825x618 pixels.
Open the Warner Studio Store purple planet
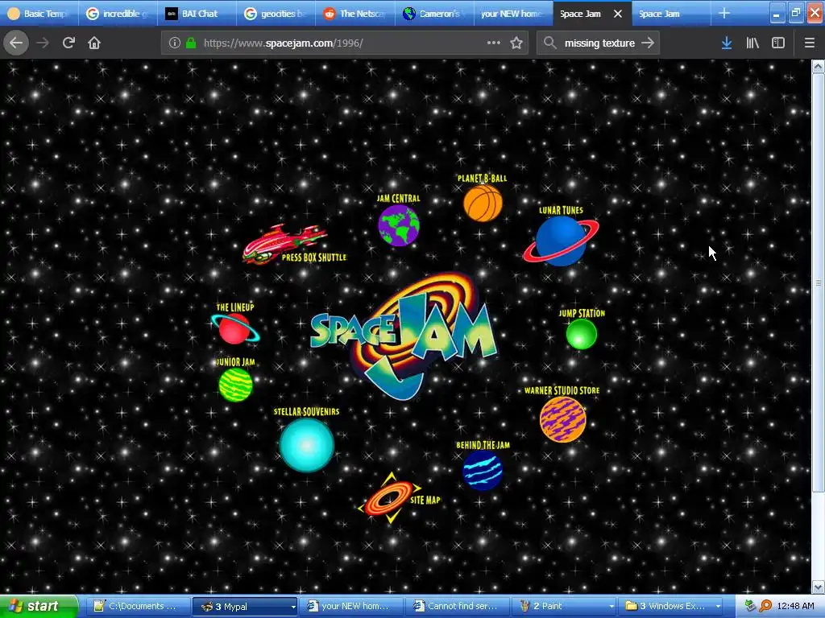coord(562,419)
